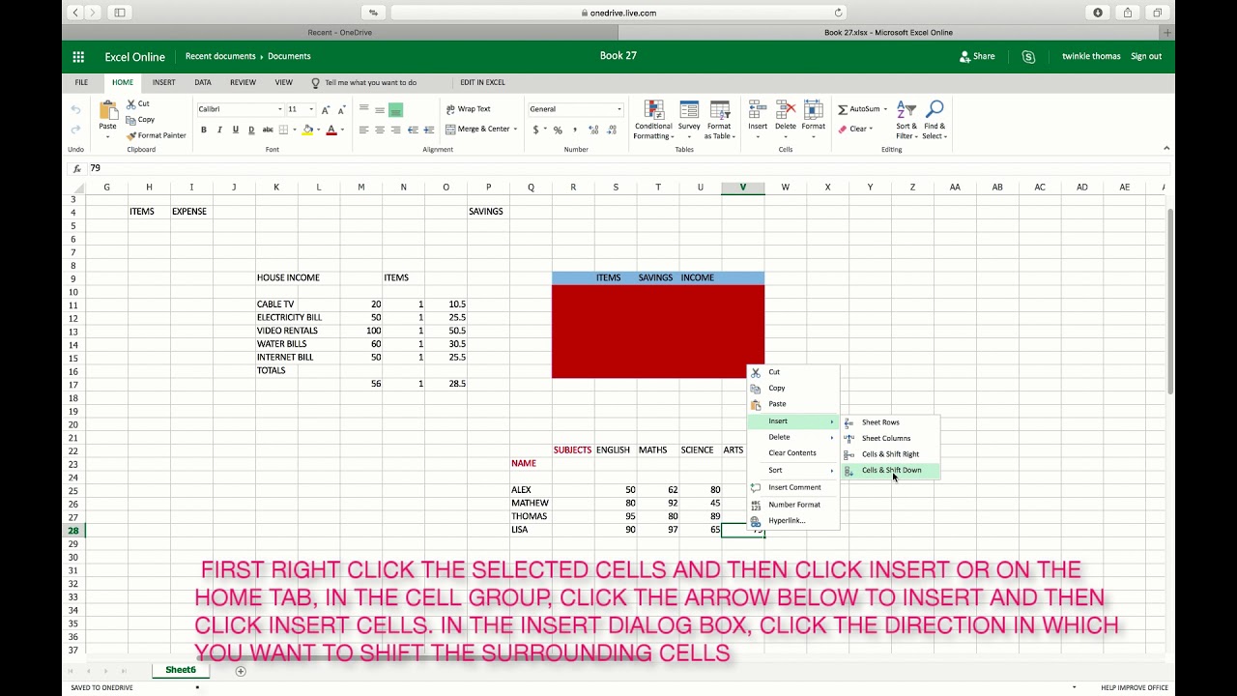This screenshot has height=696, width=1237.
Task: Cut the selection using the ribbon
Action: coord(138,103)
